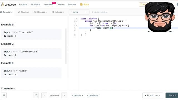Click the description panel scrollbar
The width and height of the screenshot is (178, 100).
click(66, 46)
